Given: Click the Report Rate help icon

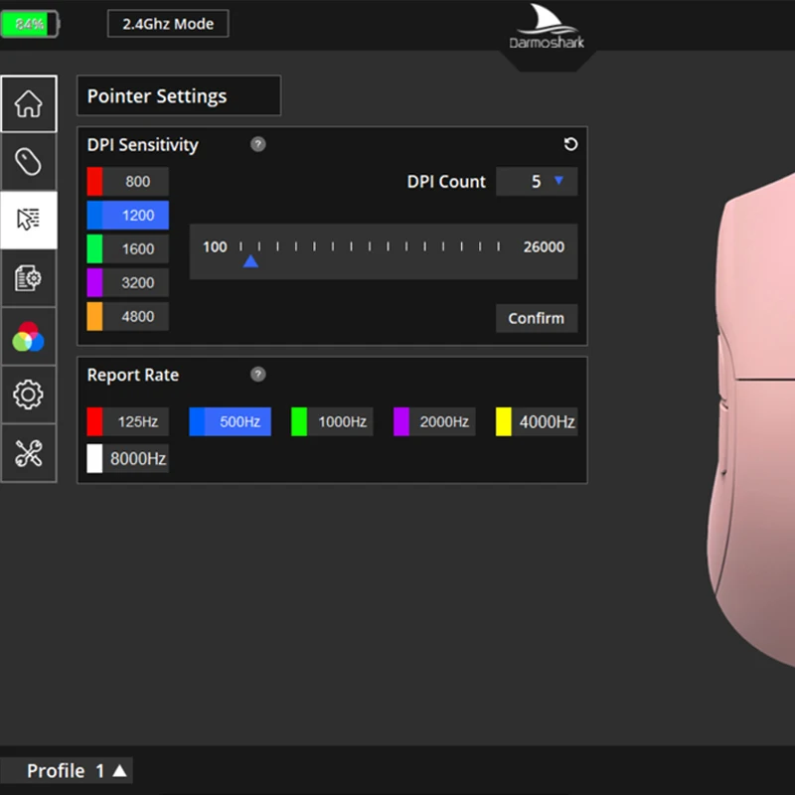Looking at the screenshot, I should click(258, 375).
